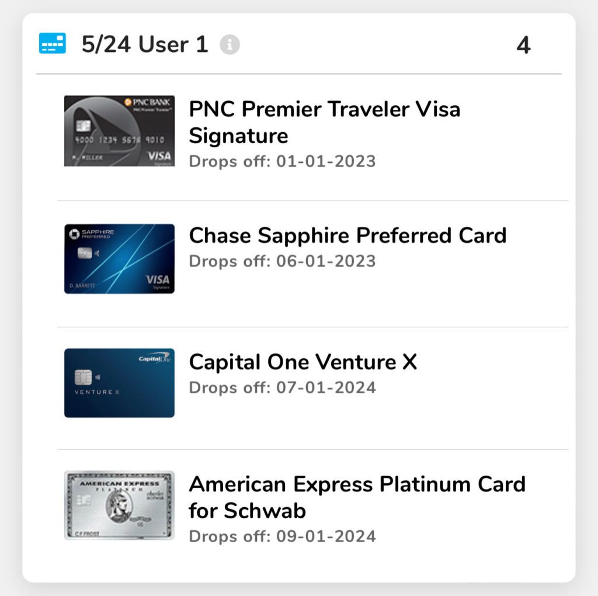This screenshot has height=596, width=598.
Task: Click the blue credit card icon in header
Action: tap(52, 43)
